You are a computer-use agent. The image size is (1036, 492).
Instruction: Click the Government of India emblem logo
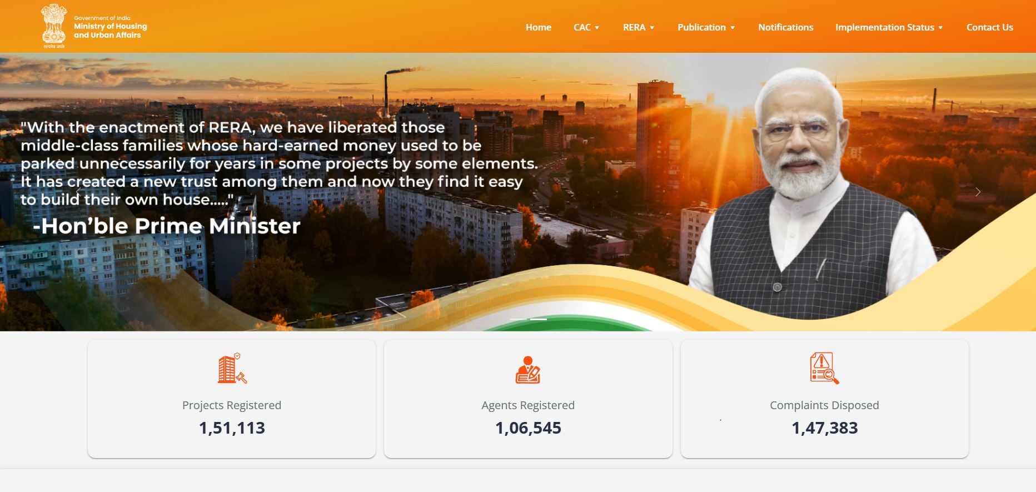(54, 26)
